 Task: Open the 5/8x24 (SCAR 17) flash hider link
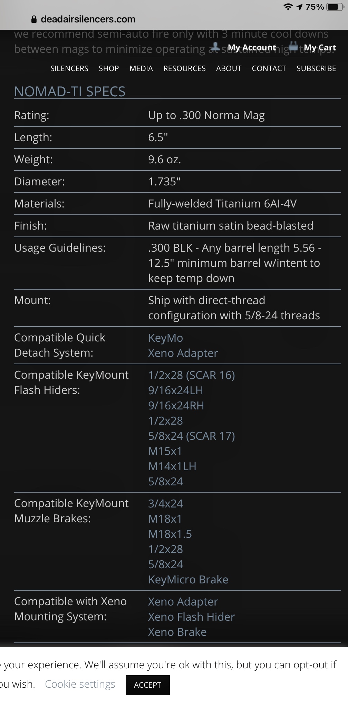coord(192,436)
